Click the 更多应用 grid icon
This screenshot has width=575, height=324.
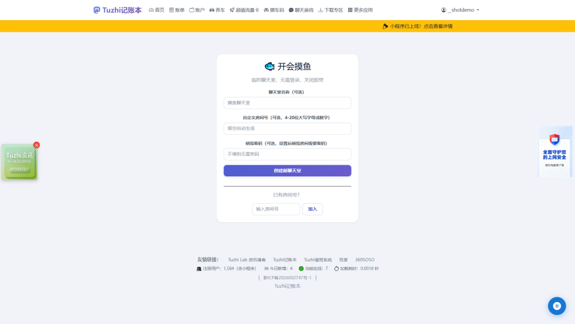(x=350, y=10)
